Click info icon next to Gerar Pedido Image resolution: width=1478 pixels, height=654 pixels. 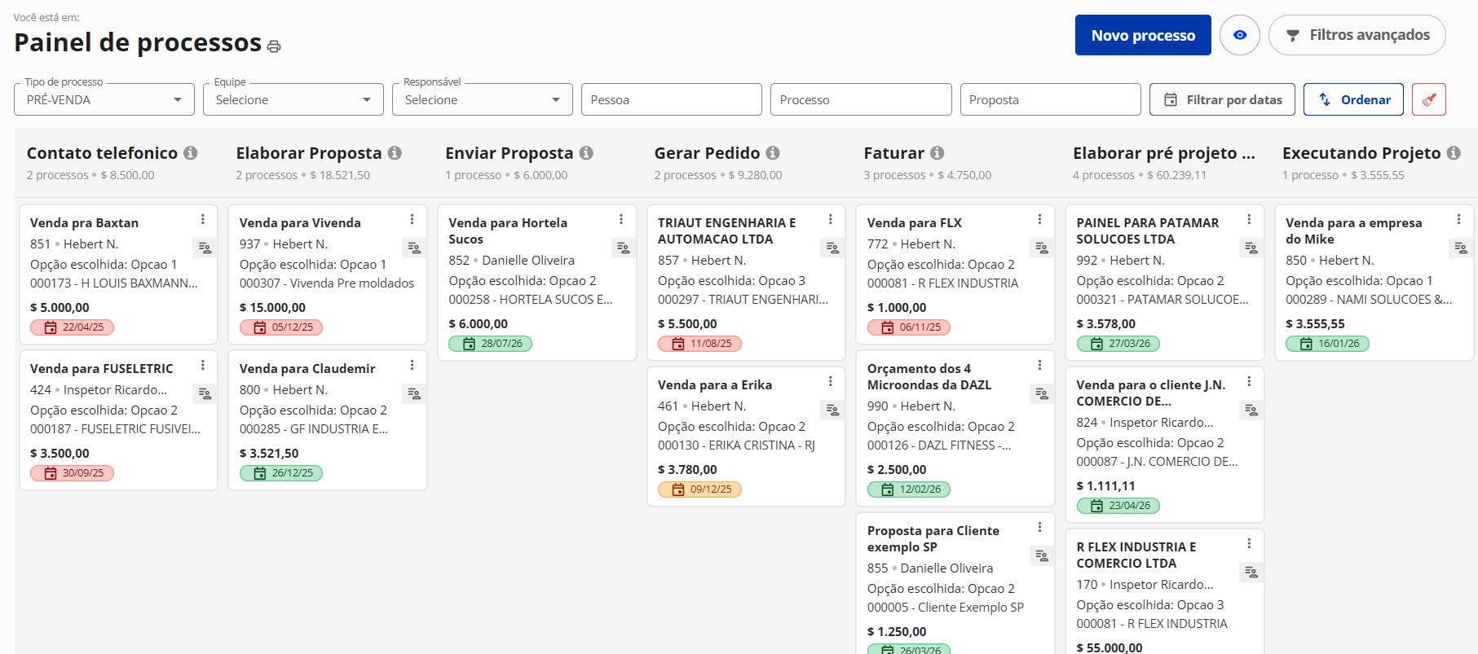[x=773, y=153]
